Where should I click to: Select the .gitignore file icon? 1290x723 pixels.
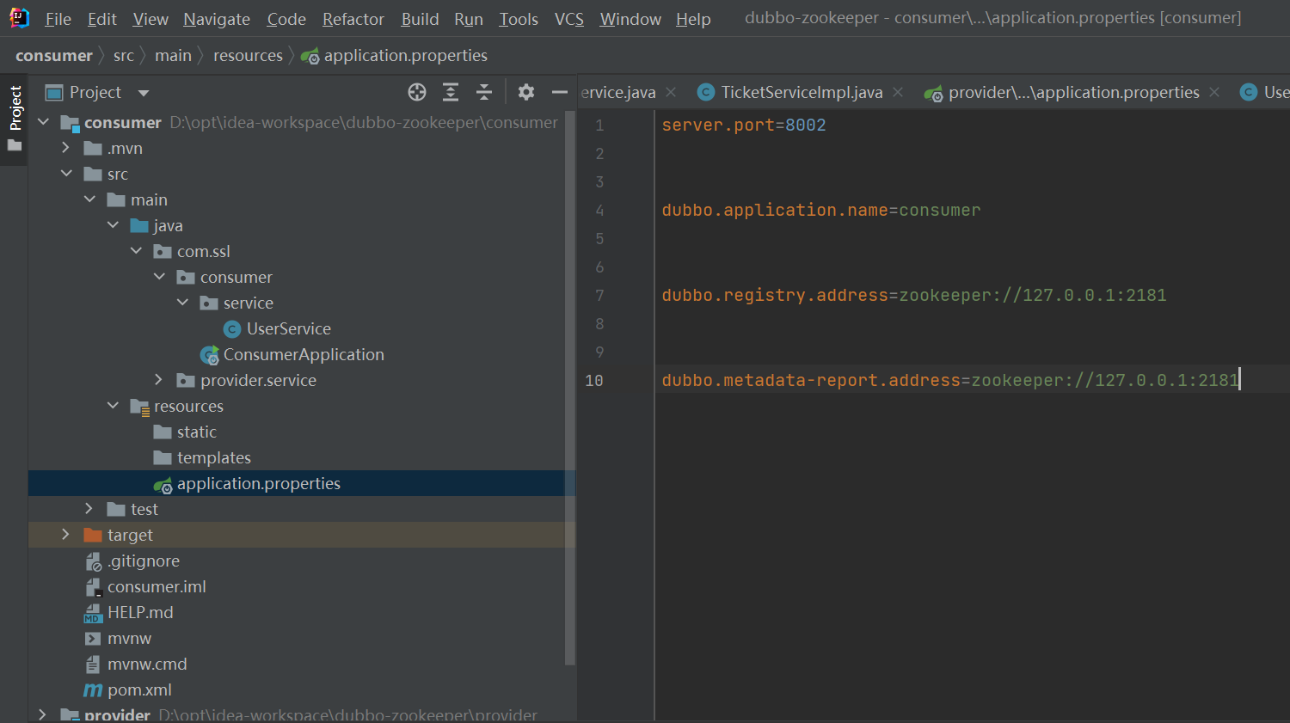pyautogui.click(x=94, y=561)
